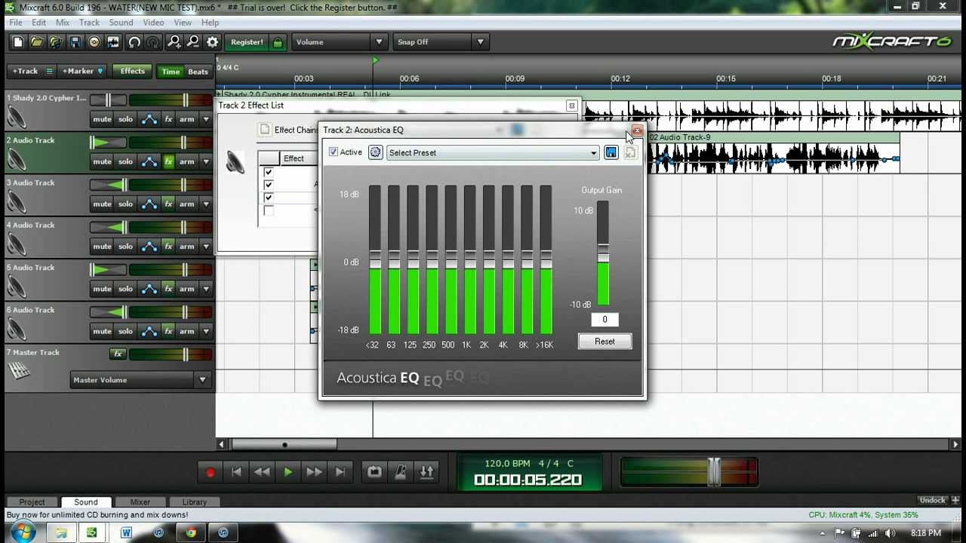Create a new project from the toolbar
Image resolution: width=966 pixels, height=543 pixels.
tap(18, 42)
